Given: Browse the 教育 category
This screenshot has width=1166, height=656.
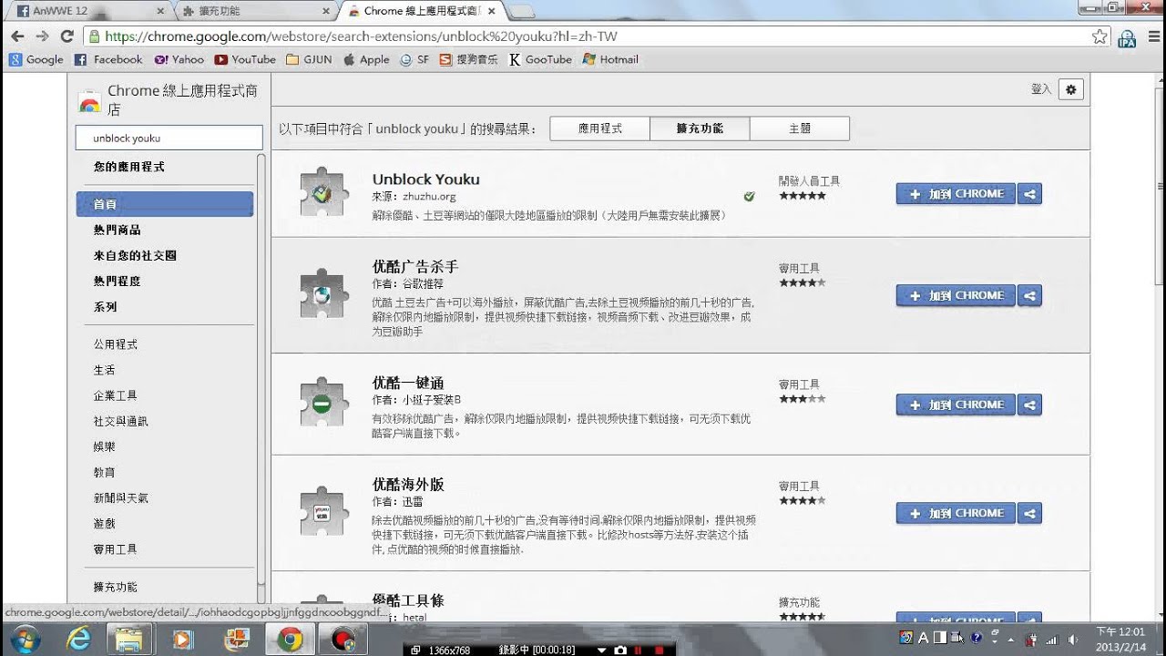Looking at the screenshot, I should pyautogui.click(x=104, y=472).
